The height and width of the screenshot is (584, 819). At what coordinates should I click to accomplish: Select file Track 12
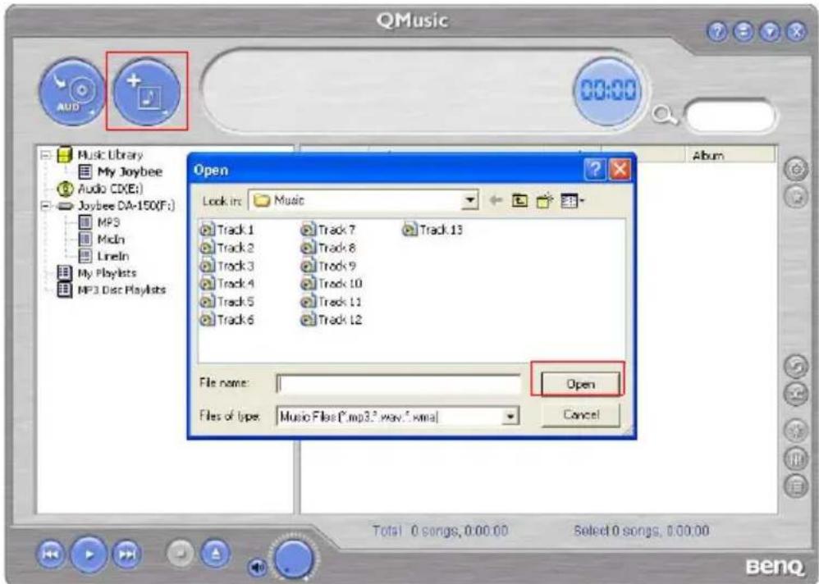tap(332, 319)
